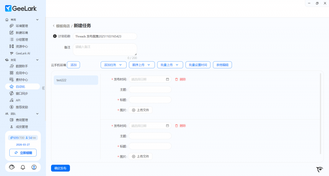
Task: Go back using the 模板商店 arrow
Action: click(54, 26)
